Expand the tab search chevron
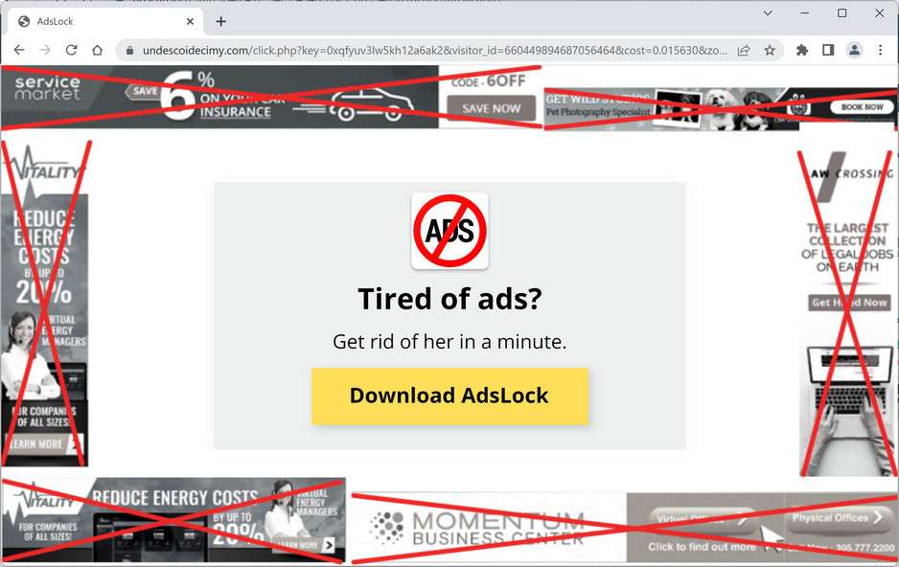 pyautogui.click(x=768, y=13)
